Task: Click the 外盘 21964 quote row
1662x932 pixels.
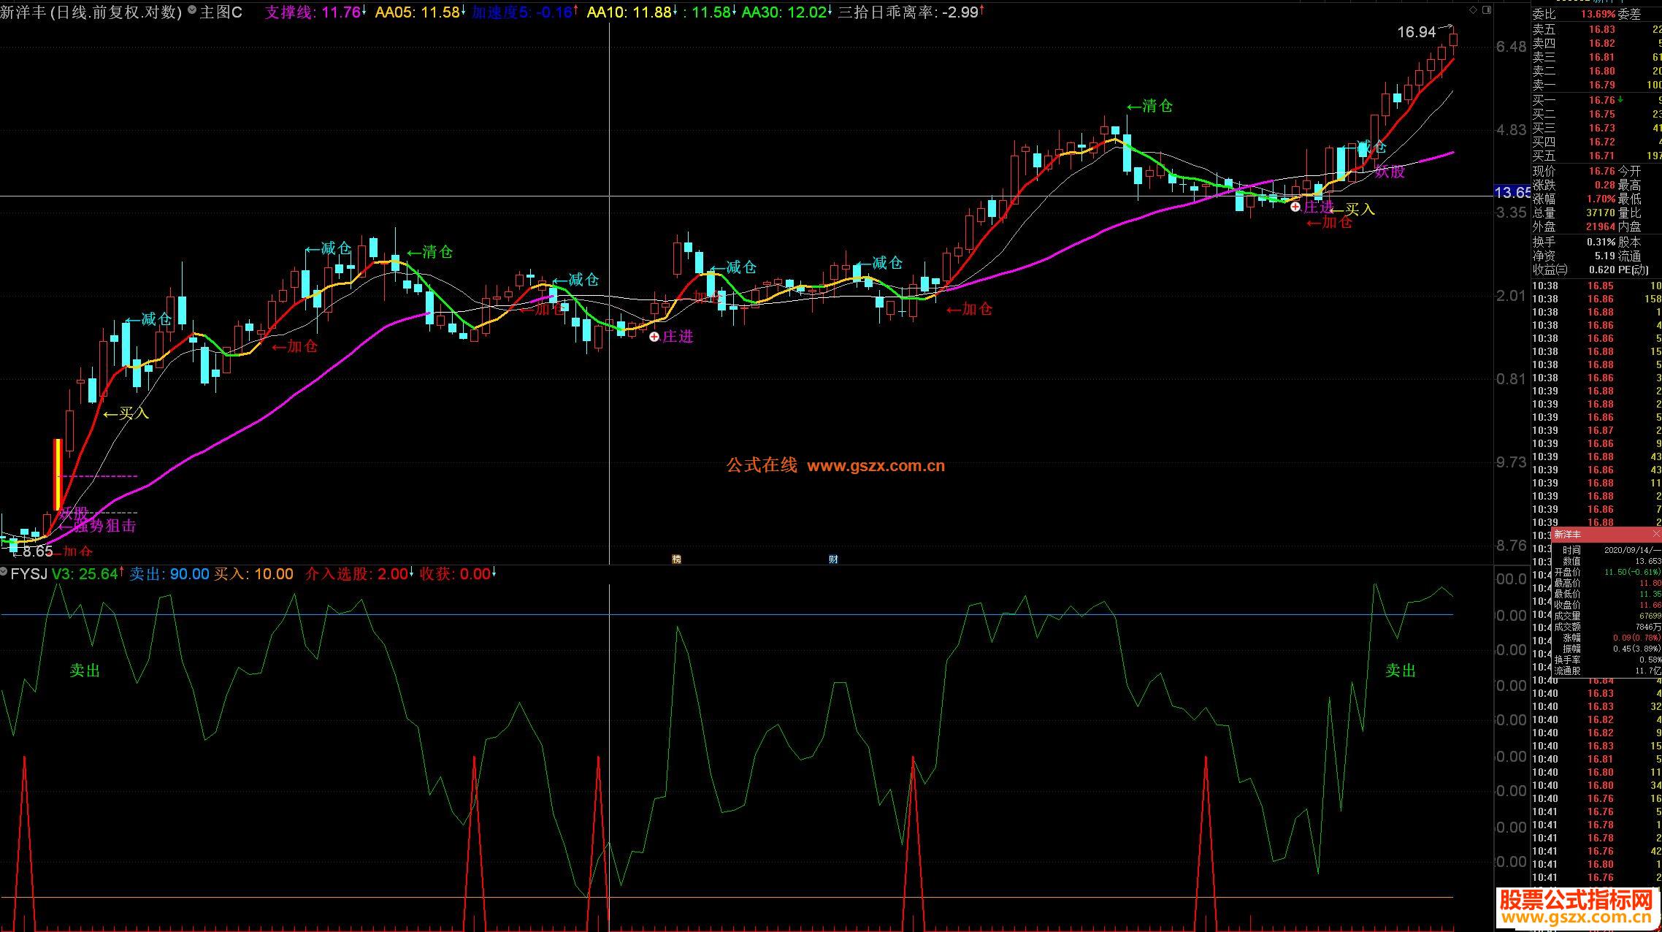Action: [1573, 226]
